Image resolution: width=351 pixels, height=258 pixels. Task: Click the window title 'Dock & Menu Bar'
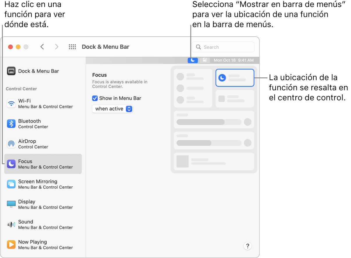coord(105,47)
